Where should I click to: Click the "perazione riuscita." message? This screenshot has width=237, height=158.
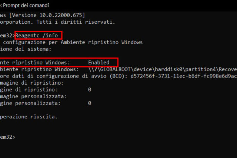tap(29, 116)
